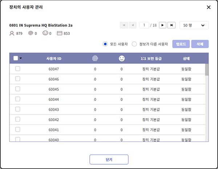218x169 pixels.
Task: Go to the next page arrow
Action: 162,25
